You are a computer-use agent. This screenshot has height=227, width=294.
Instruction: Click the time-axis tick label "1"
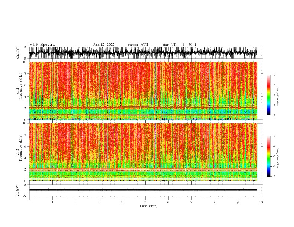[x=52, y=202]
